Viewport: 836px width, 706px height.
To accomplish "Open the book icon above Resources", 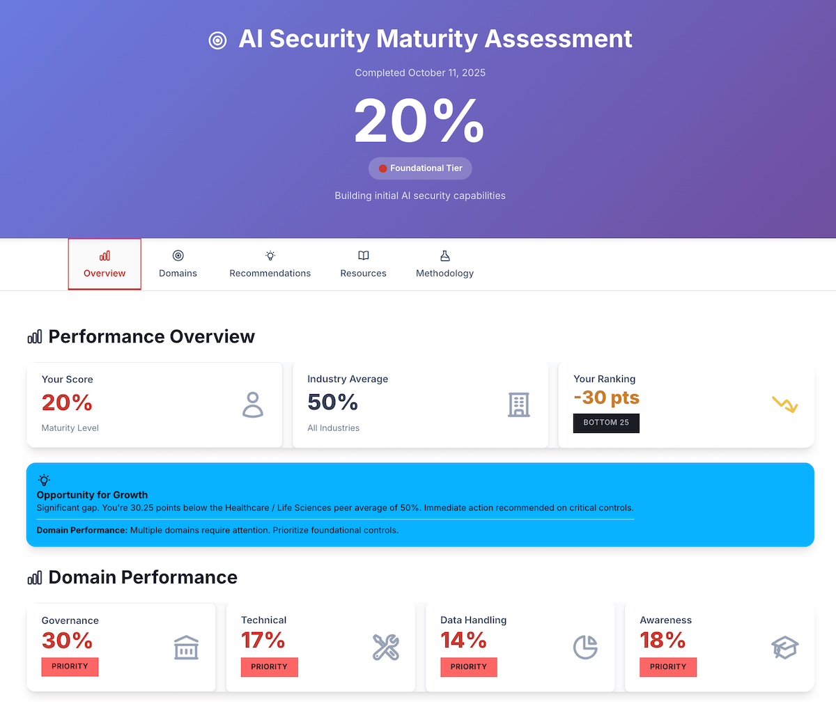I will pyautogui.click(x=363, y=255).
